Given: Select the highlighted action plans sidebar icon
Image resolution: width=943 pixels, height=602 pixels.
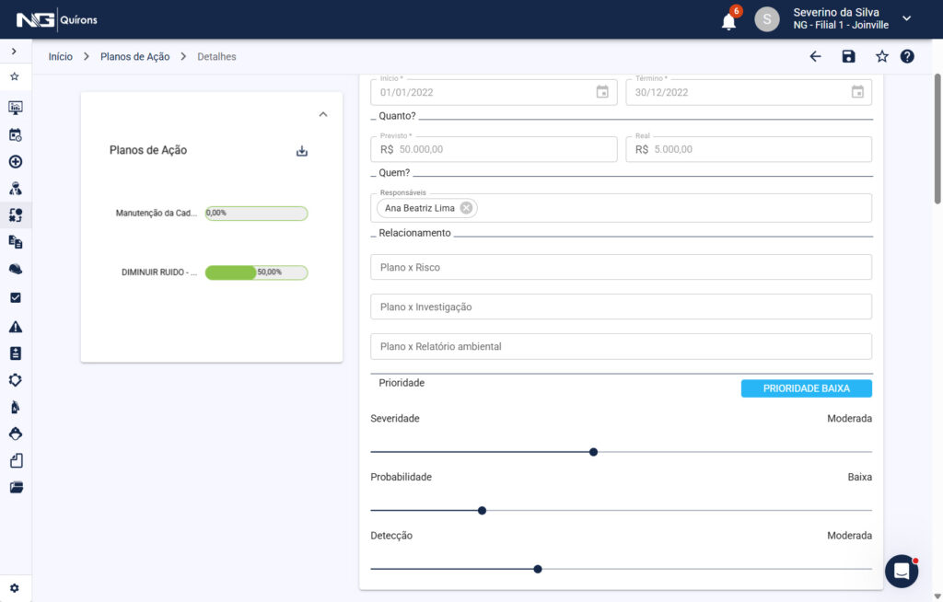Looking at the screenshot, I should (16, 215).
